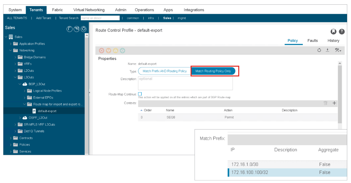The width and height of the screenshot is (351, 183).
Task: Click the Tenant Search input field
Action: click(100, 18)
